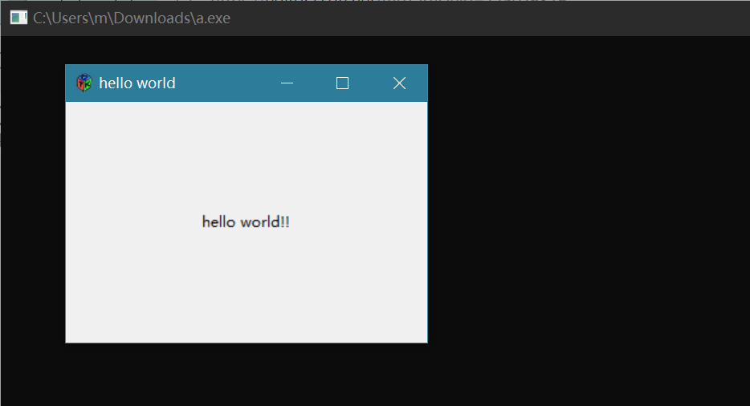The width and height of the screenshot is (750, 406).
Task: Click title bar gap between maximize and close buttons
Action: [371, 83]
